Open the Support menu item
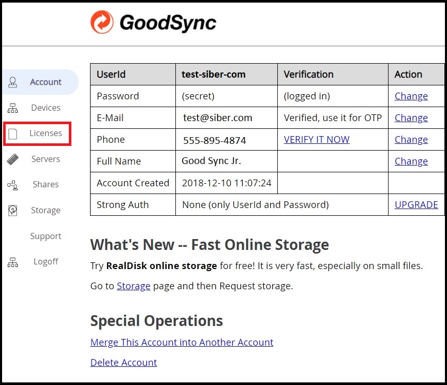The height and width of the screenshot is (385, 447). click(46, 236)
